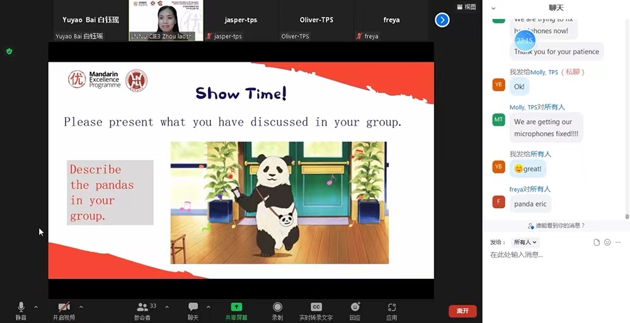This screenshot has height=323, width=630.
Task: Focus the 在此处输入消息 message field
Action: pos(556,255)
